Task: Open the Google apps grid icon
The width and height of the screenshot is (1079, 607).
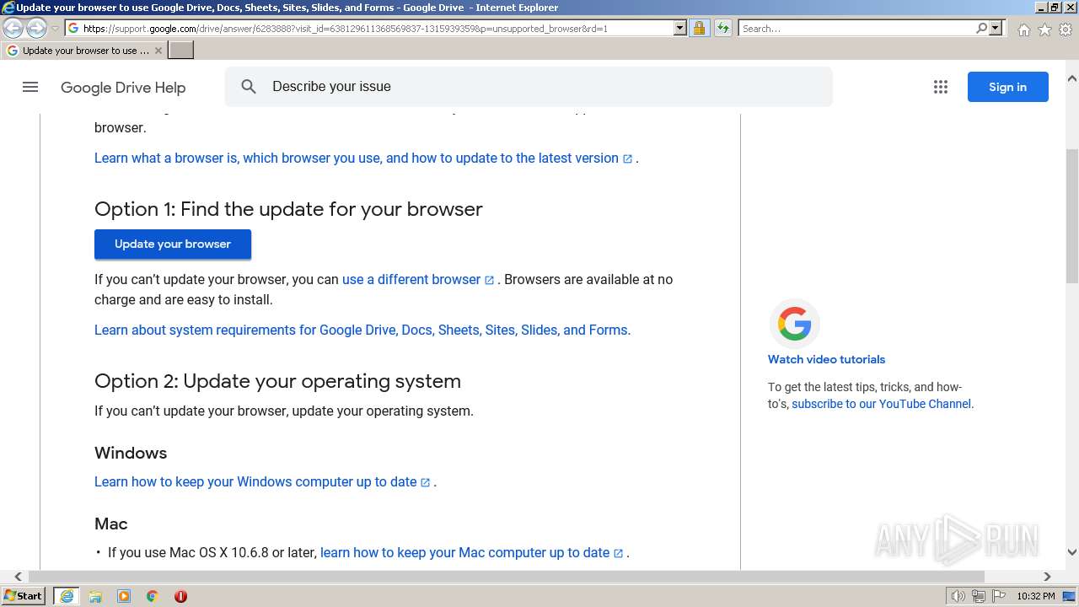Action: point(941,87)
